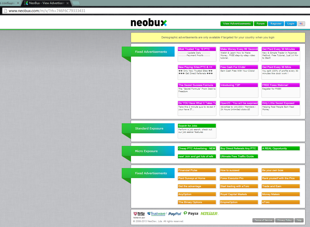This screenshot has width=310, height=227.
Task: Click the Help button
Action: click(299, 220)
